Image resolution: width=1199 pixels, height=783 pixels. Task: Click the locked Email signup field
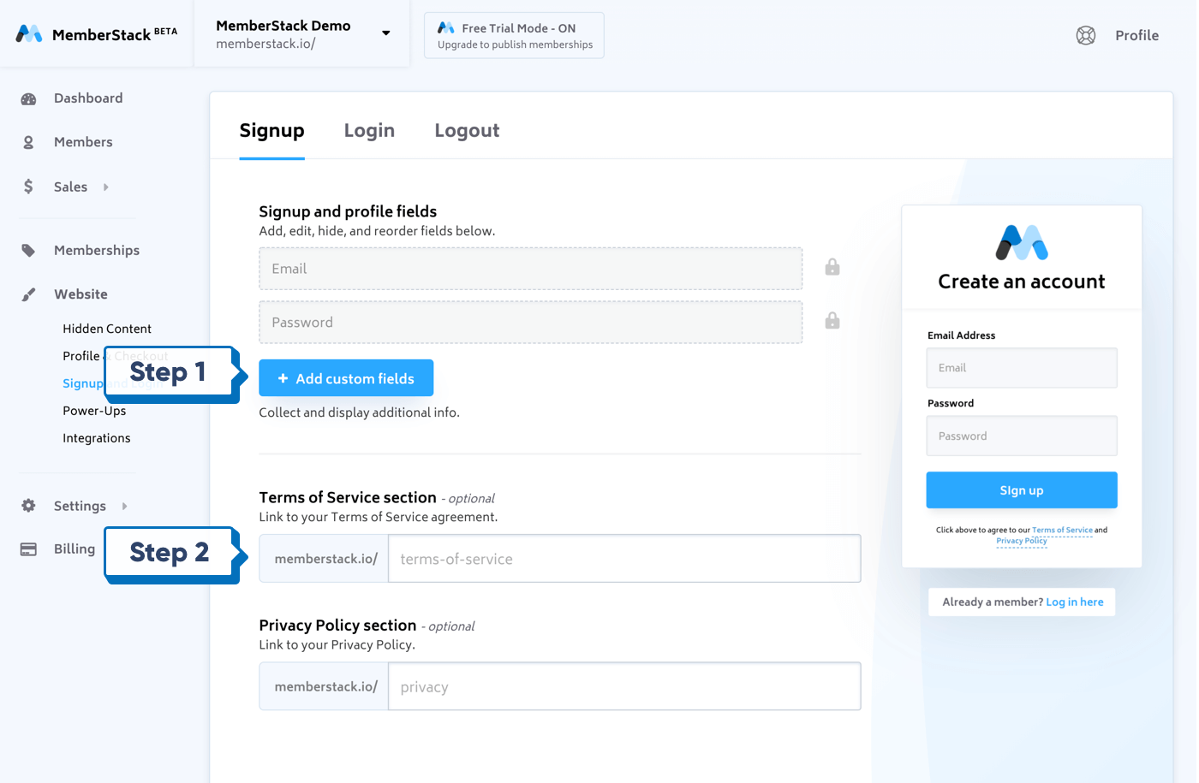coord(531,269)
